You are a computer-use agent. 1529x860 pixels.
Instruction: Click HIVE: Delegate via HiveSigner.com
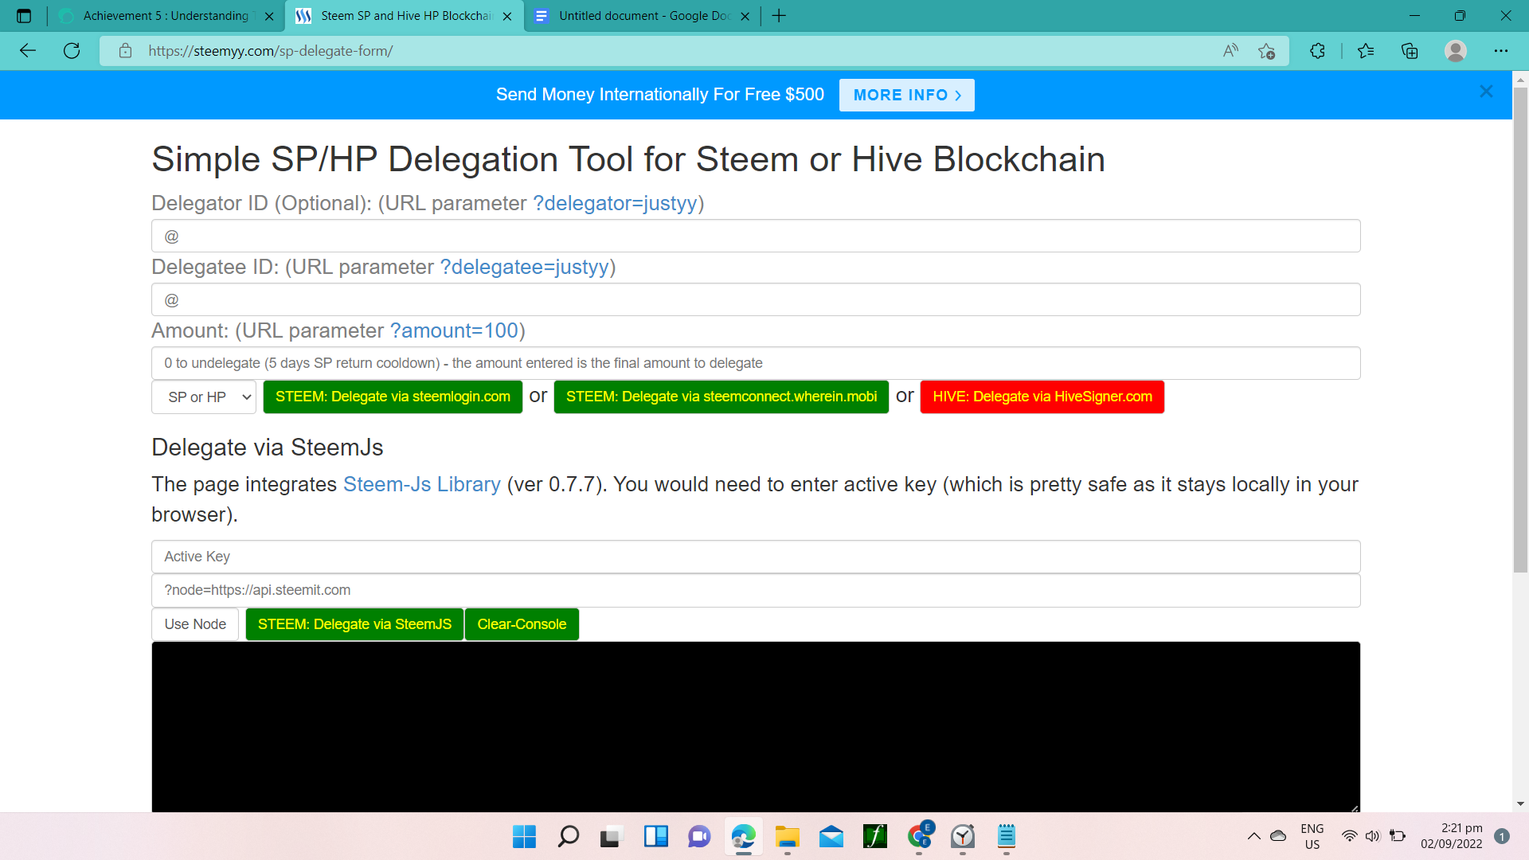[x=1042, y=397]
